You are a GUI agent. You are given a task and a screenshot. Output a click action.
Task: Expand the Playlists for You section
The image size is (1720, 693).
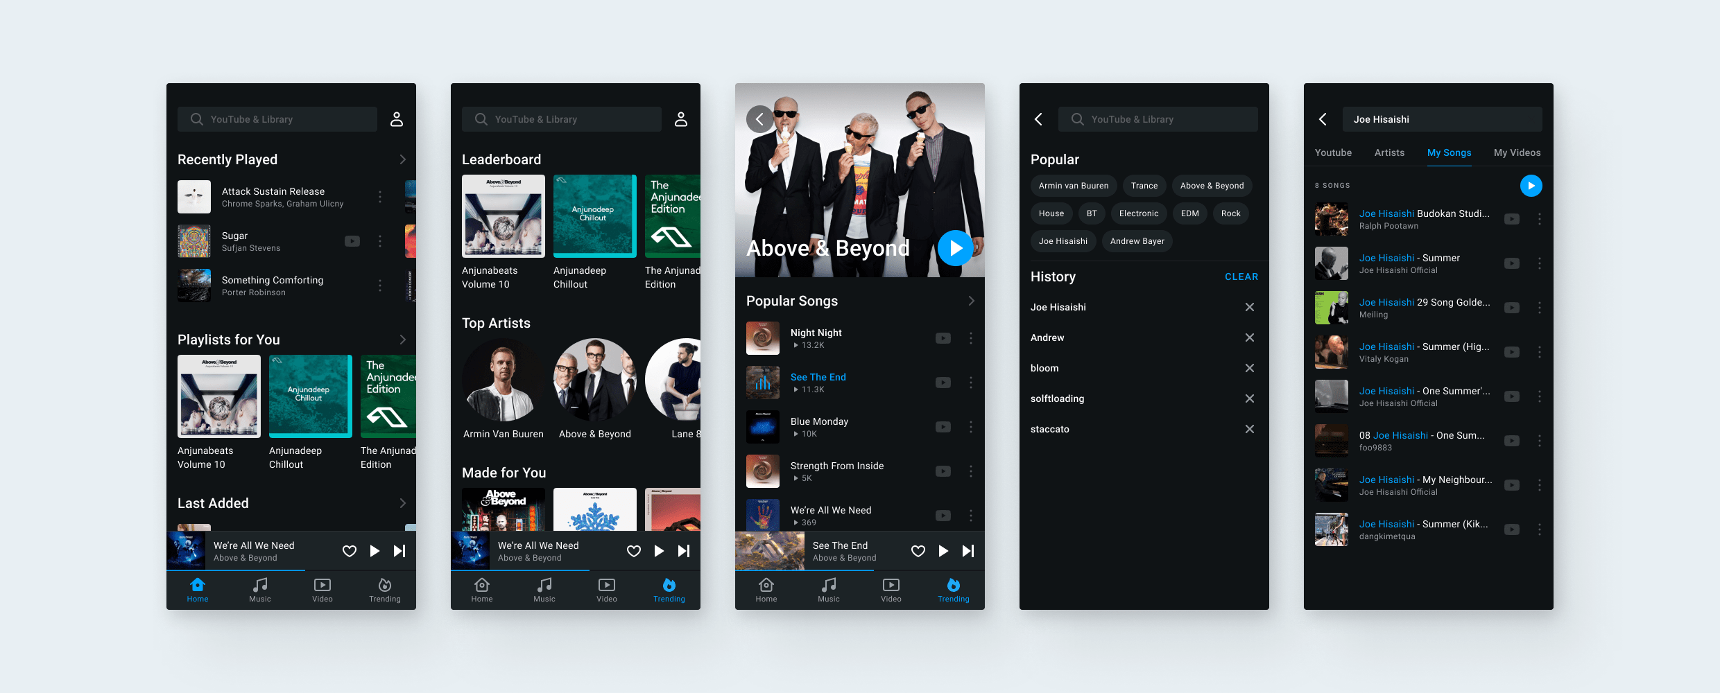pos(403,340)
